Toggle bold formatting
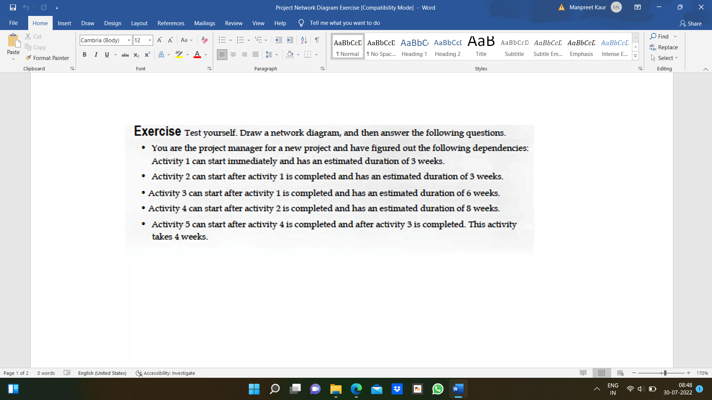The height and width of the screenshot is (400, 712). [x=84, y=54]
